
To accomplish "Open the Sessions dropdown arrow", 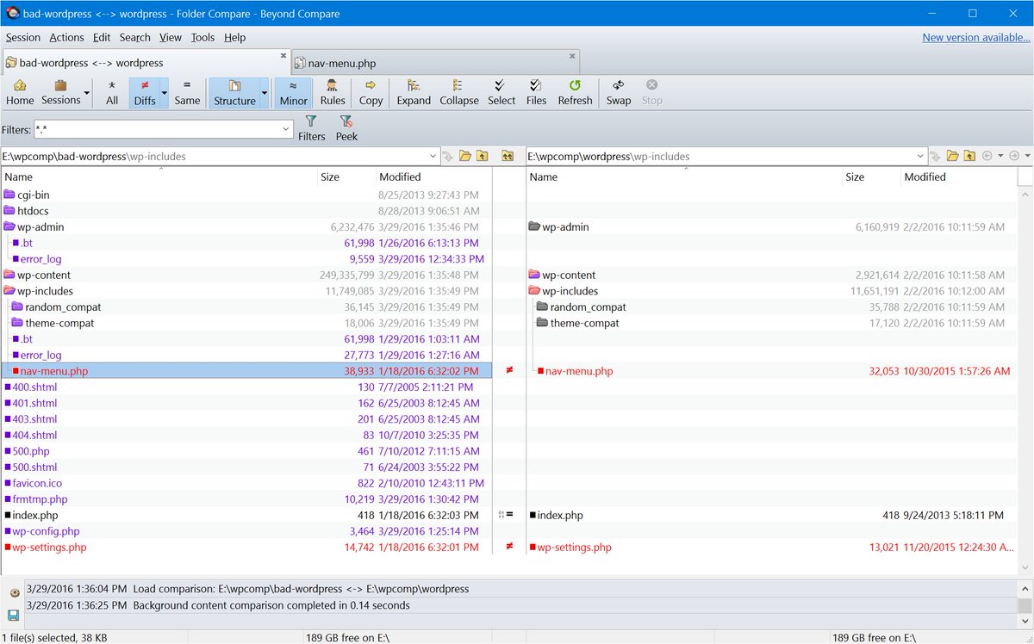I will 87,93.
